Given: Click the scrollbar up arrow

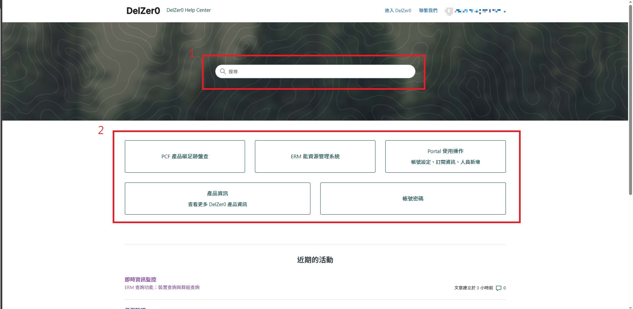Looking at the screenshot, I should tap(630, 3).
